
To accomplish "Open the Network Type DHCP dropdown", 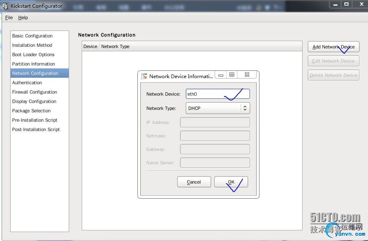I will point(218,108).
